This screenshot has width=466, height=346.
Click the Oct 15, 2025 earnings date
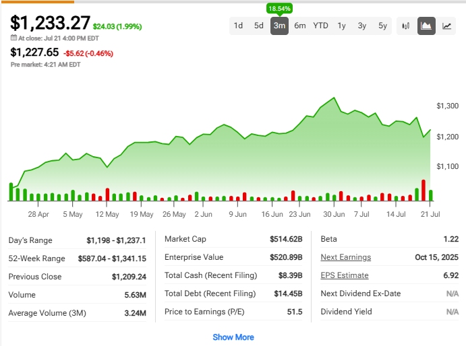(x=436, y=257)
